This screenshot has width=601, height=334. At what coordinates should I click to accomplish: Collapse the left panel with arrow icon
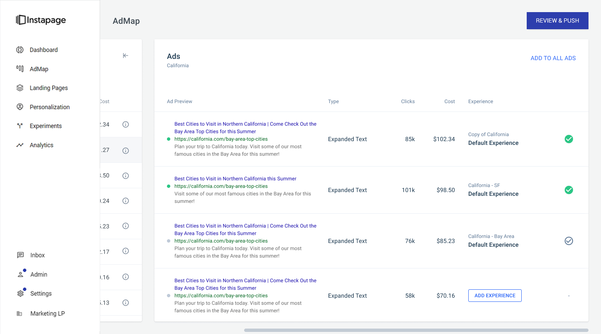(x=126, y=56)
